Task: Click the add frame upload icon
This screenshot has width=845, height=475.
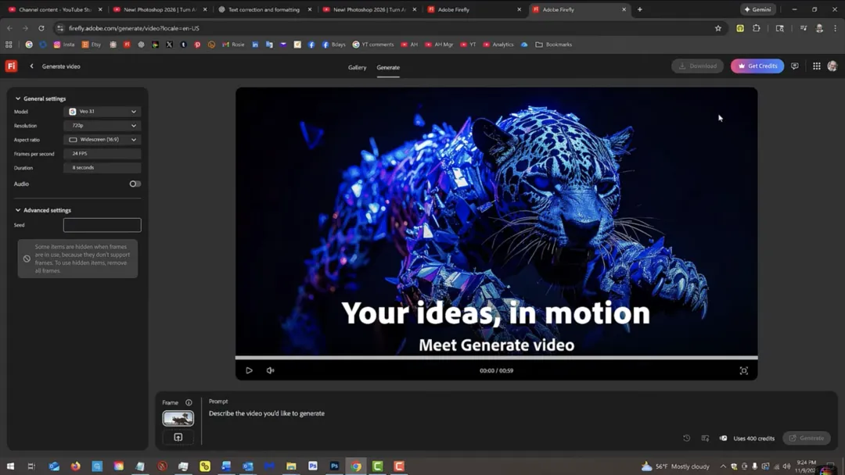Action: (178, 437)
